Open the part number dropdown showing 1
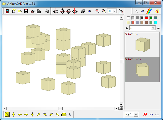Viewport: 163px width, 120px height. tap(153, 28)
